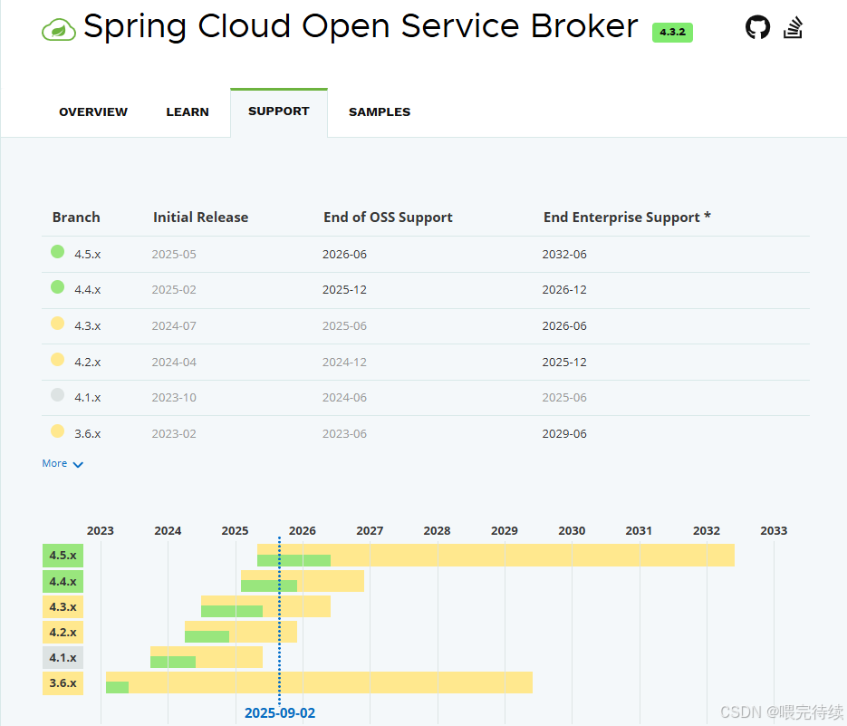
Task: Click the 4.5.x branch name in table
Action: point(88,254)
